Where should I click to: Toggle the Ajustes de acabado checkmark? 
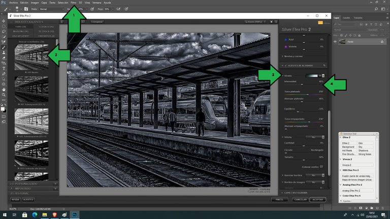click(x=285, y=65)
